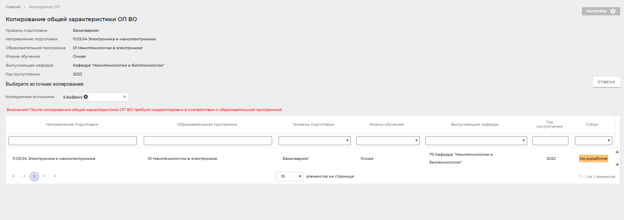Go to first page of the table
624x220 pixels.
(x=13, y=176)
